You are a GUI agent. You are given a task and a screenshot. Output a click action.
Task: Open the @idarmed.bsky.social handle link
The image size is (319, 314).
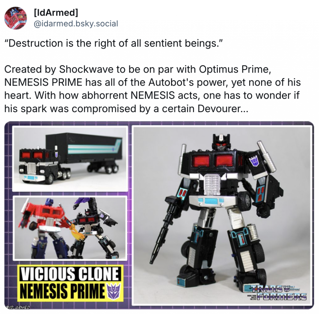(x=75, y=24)
